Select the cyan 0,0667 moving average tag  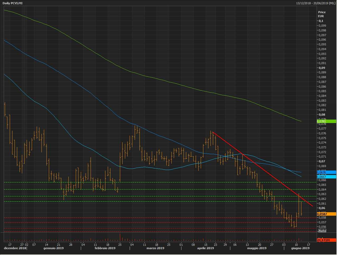[x=326, y=177]
